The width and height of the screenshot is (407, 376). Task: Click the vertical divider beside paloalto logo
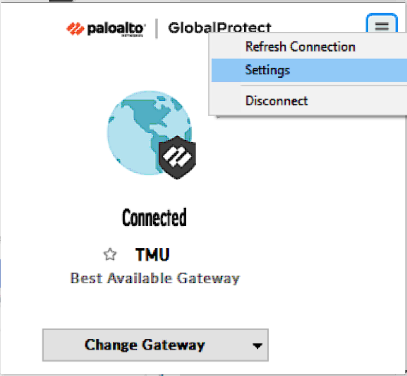coord(156,28)
